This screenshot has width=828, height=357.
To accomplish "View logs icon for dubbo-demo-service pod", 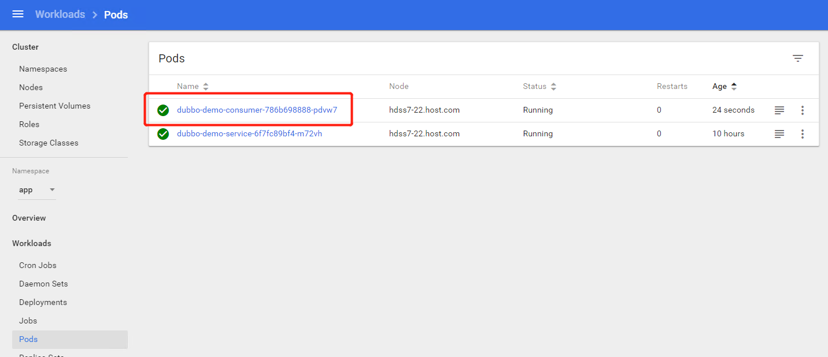I will 779,134.
